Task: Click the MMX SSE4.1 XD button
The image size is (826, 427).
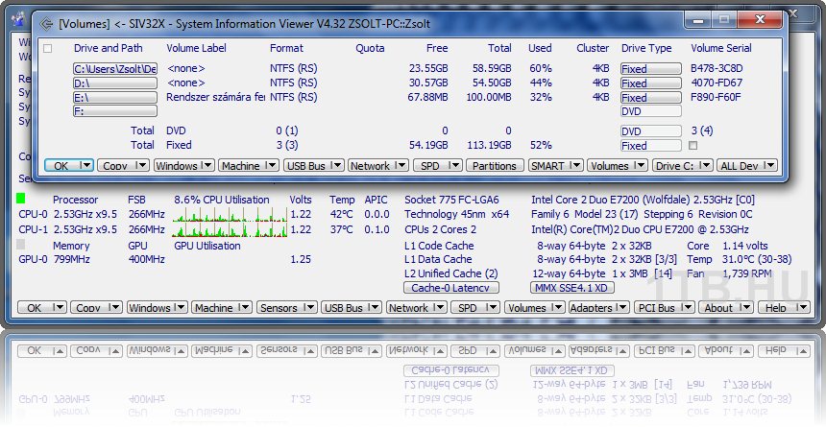Action: tap(572, 288)
